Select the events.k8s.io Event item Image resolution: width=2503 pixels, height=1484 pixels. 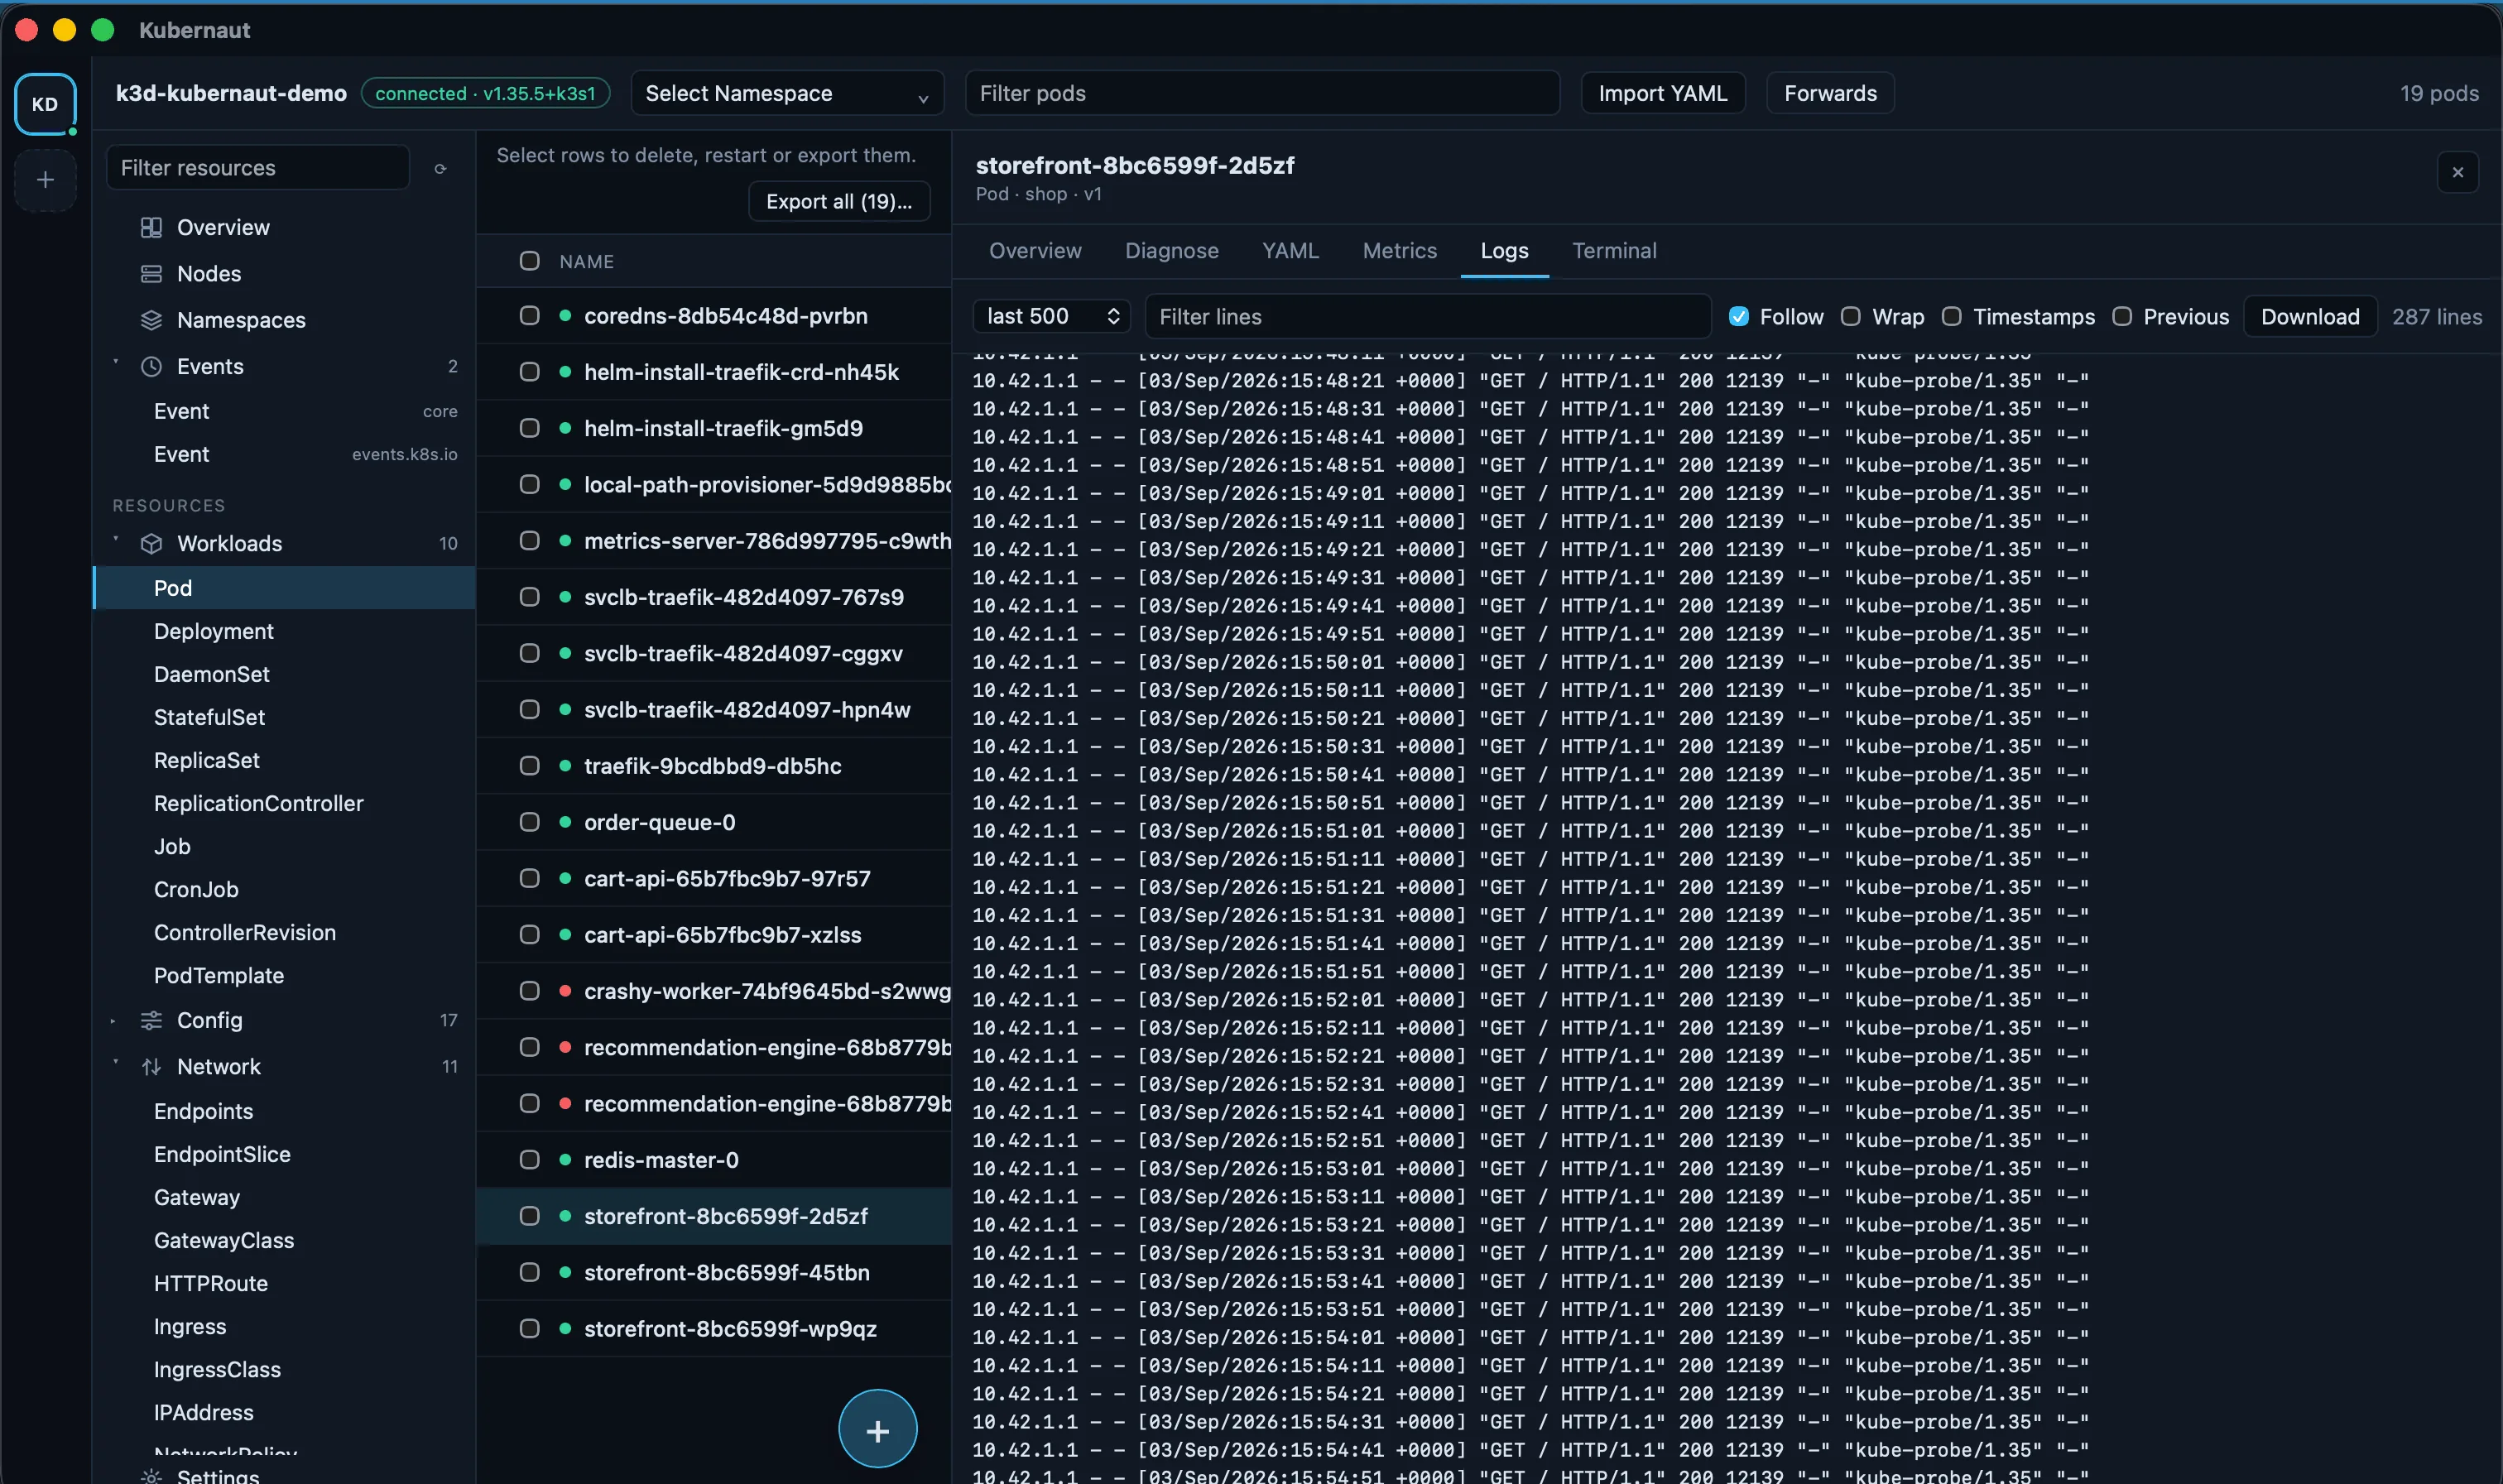[x=284, y=455]
